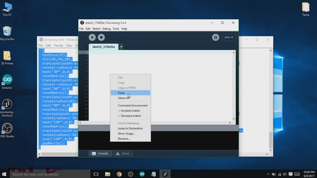Choose Select All in context menu
Screen dimensions: 317x178
pos(131,98)
